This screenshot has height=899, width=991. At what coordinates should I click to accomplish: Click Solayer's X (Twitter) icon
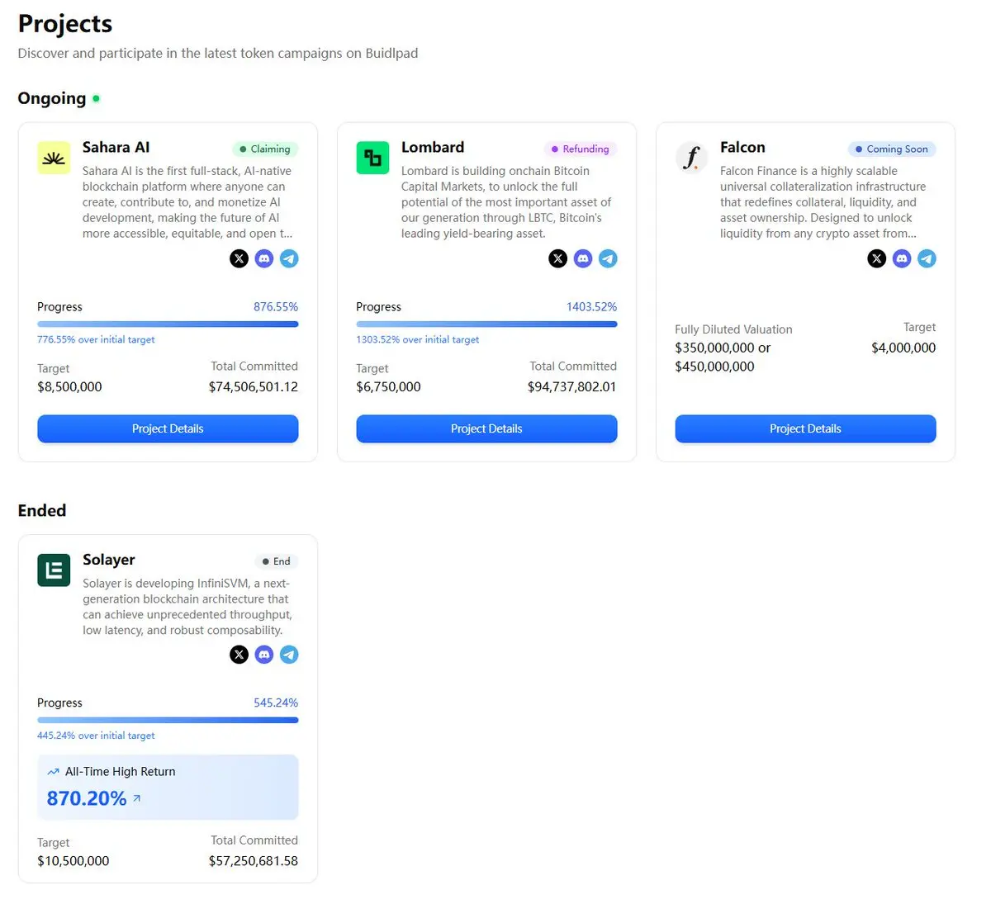pyautogui.click(x=239, y=655)
